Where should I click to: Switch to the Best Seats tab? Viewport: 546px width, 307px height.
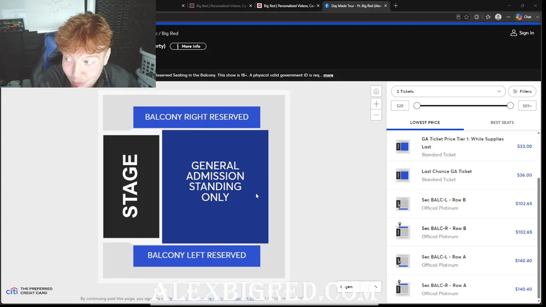tap(502, 122)
